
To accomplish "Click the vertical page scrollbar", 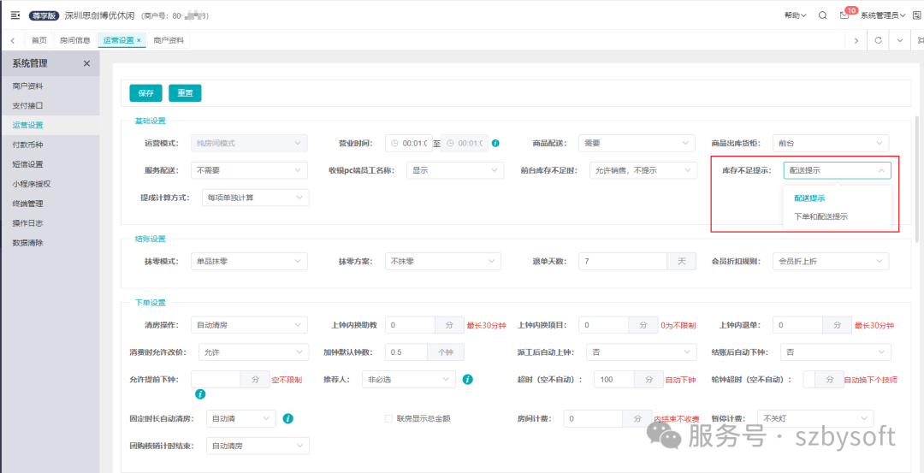I will coord(919,179).
